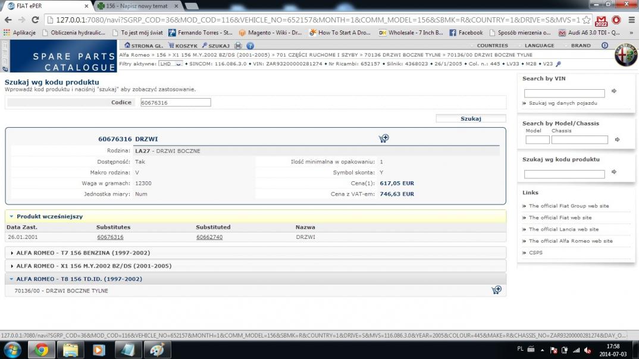The width and height of the screenshot is (639, 359).
Task: Add 70136/00 DRZWI BOCZNE TYLNE to cart
Action: (496, 290)
